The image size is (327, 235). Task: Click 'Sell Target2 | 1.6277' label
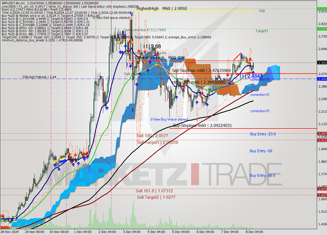[x=156, y=197]
